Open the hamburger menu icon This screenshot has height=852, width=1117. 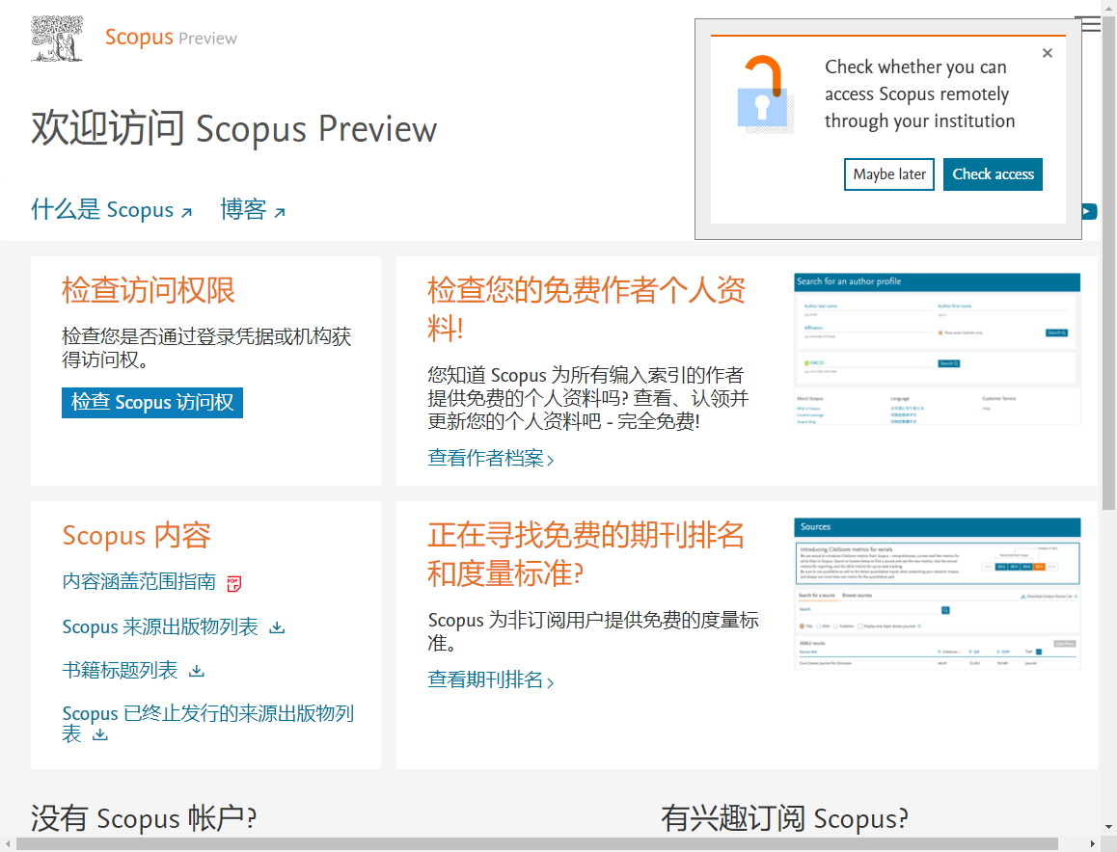point(1091,24)
